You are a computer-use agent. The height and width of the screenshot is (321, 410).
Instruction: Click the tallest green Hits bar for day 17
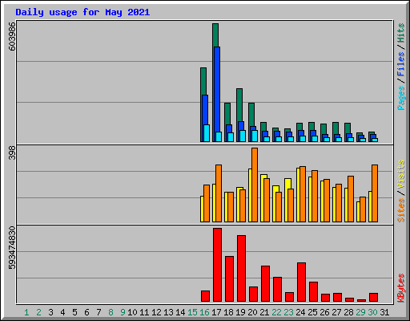[215, 35]
